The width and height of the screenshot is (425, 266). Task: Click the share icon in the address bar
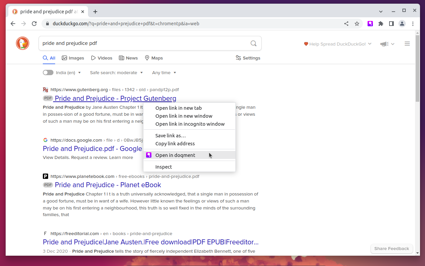click(346, 24)
